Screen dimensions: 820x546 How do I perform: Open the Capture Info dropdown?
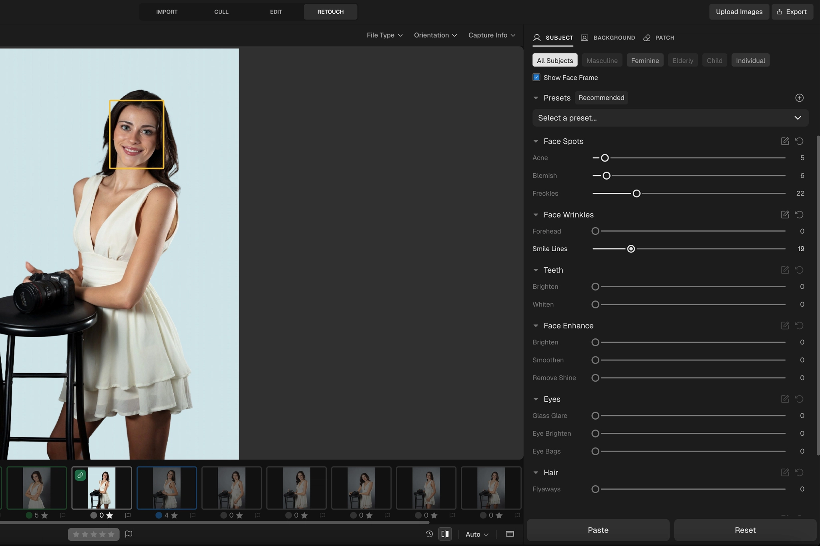(492, 35)
